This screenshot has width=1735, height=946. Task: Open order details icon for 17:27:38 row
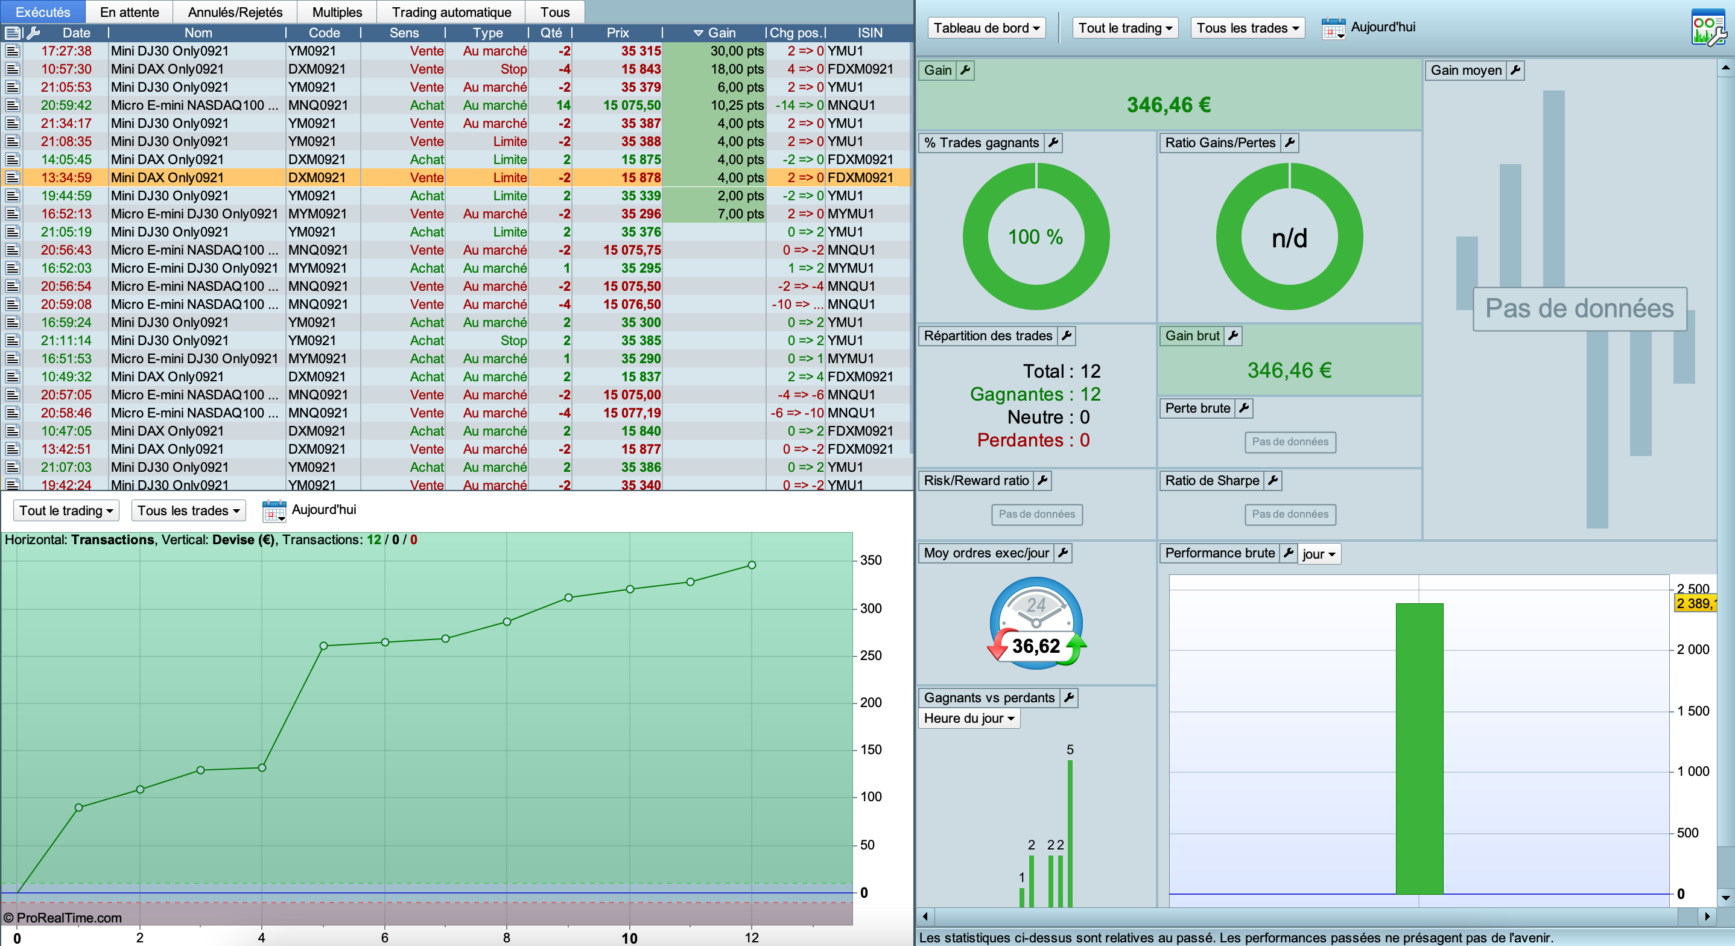tap(12, 51)
